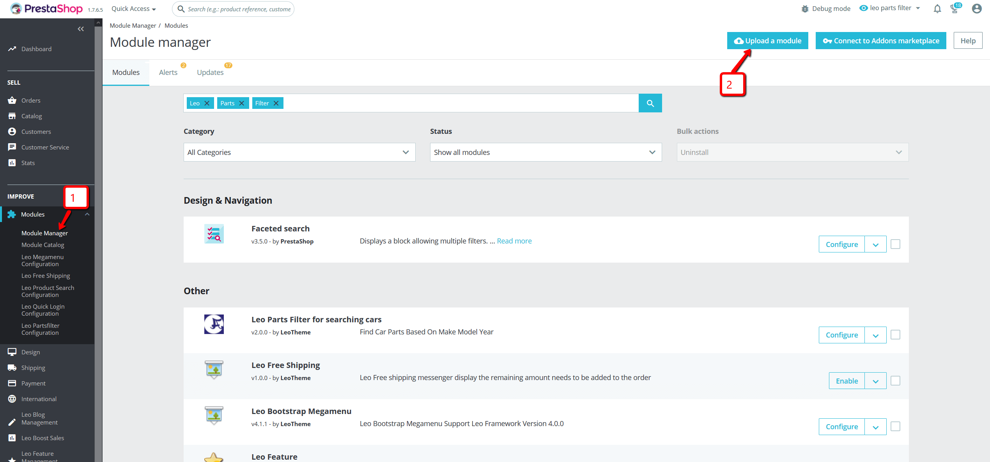Open Leo Product Search Configuration
This screenshot has height=462, width=990.
pyautogui.click(x=48, y=291)
